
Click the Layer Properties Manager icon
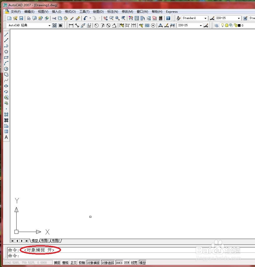click(216, 25)
